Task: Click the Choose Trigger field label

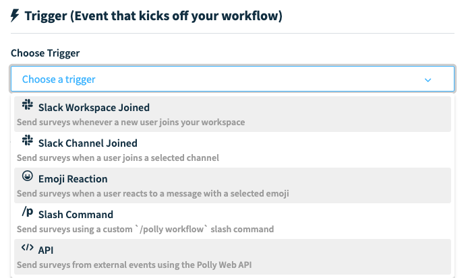Action: point(45,53)
